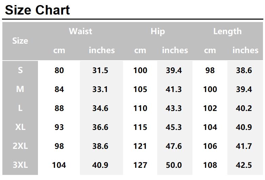The image size is (265, 180).
Task: Select the Hip column header
Action: click(x=158, y=31)
